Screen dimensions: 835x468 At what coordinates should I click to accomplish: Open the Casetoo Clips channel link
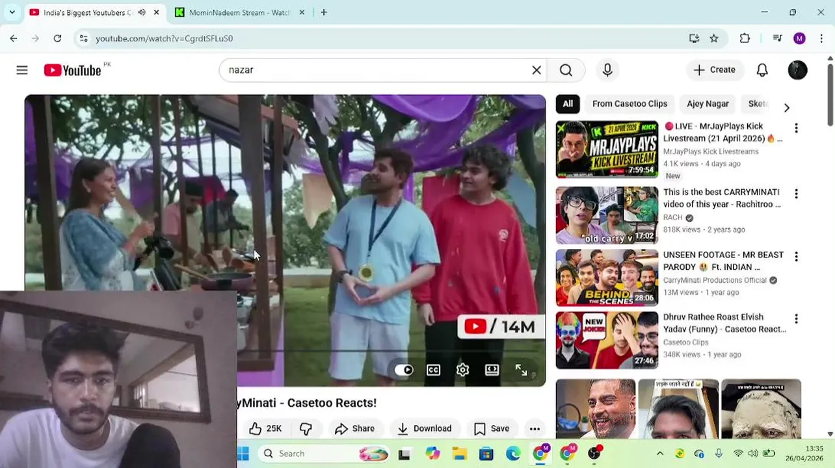tap(685, 342)
